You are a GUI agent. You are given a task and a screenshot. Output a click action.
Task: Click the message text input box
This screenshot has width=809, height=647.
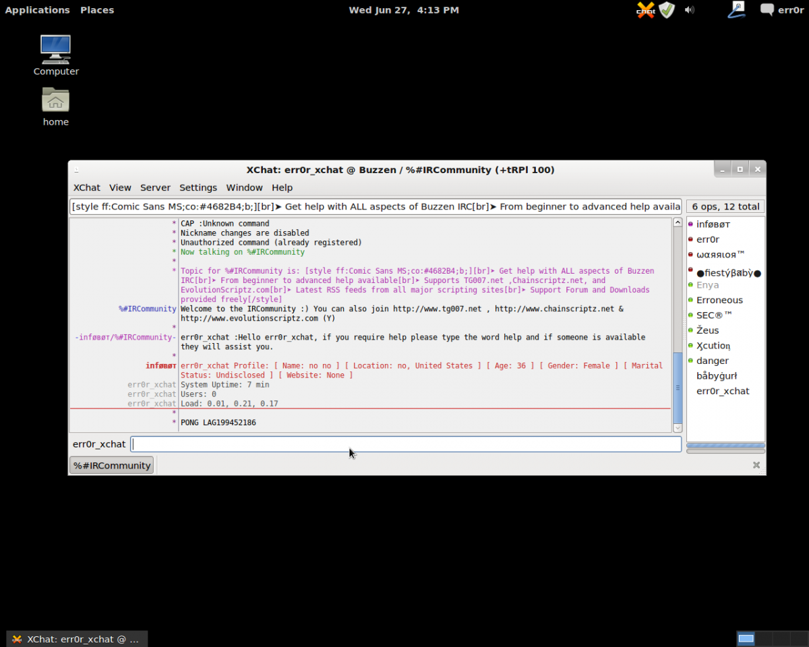click(406, 444)
